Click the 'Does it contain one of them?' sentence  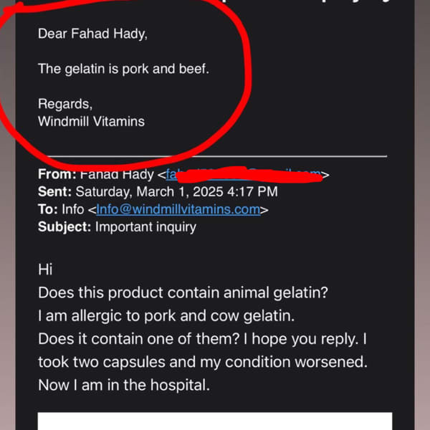pos(139,339)
